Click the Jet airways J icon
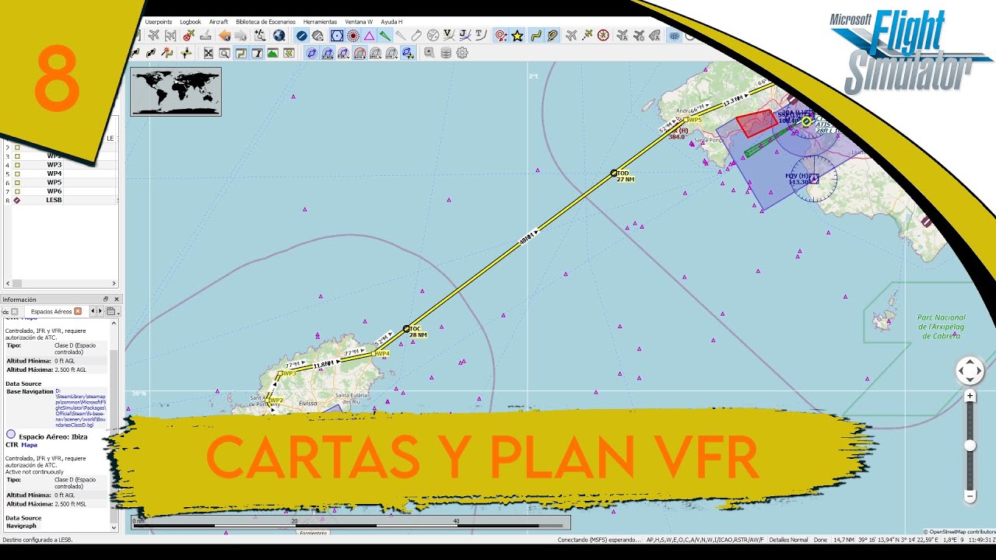Screen dimensions: 996x560 click(465, 35)
